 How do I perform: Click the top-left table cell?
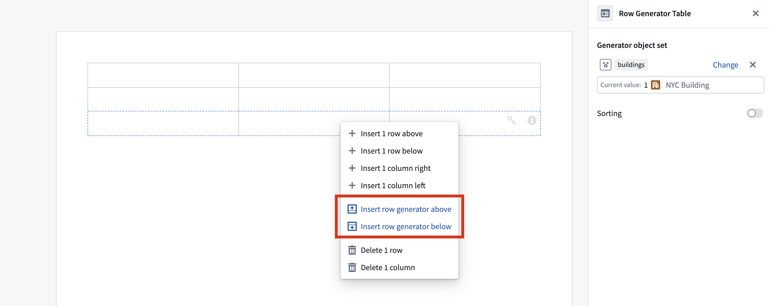[x=163, y=75]
